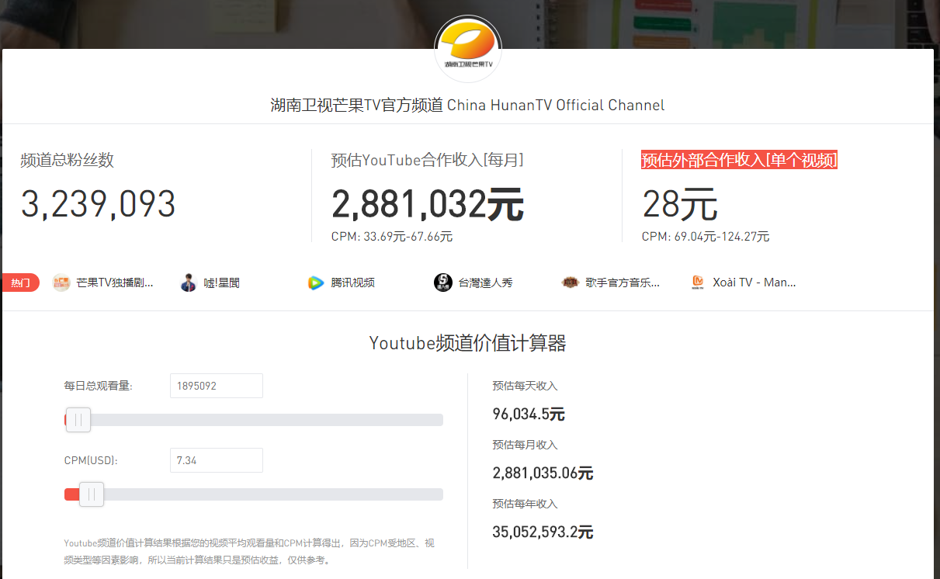Viewport: 940px width, 579px height.
Task: Click the Xoài TV channel icon
Action: tap(698, 283)
